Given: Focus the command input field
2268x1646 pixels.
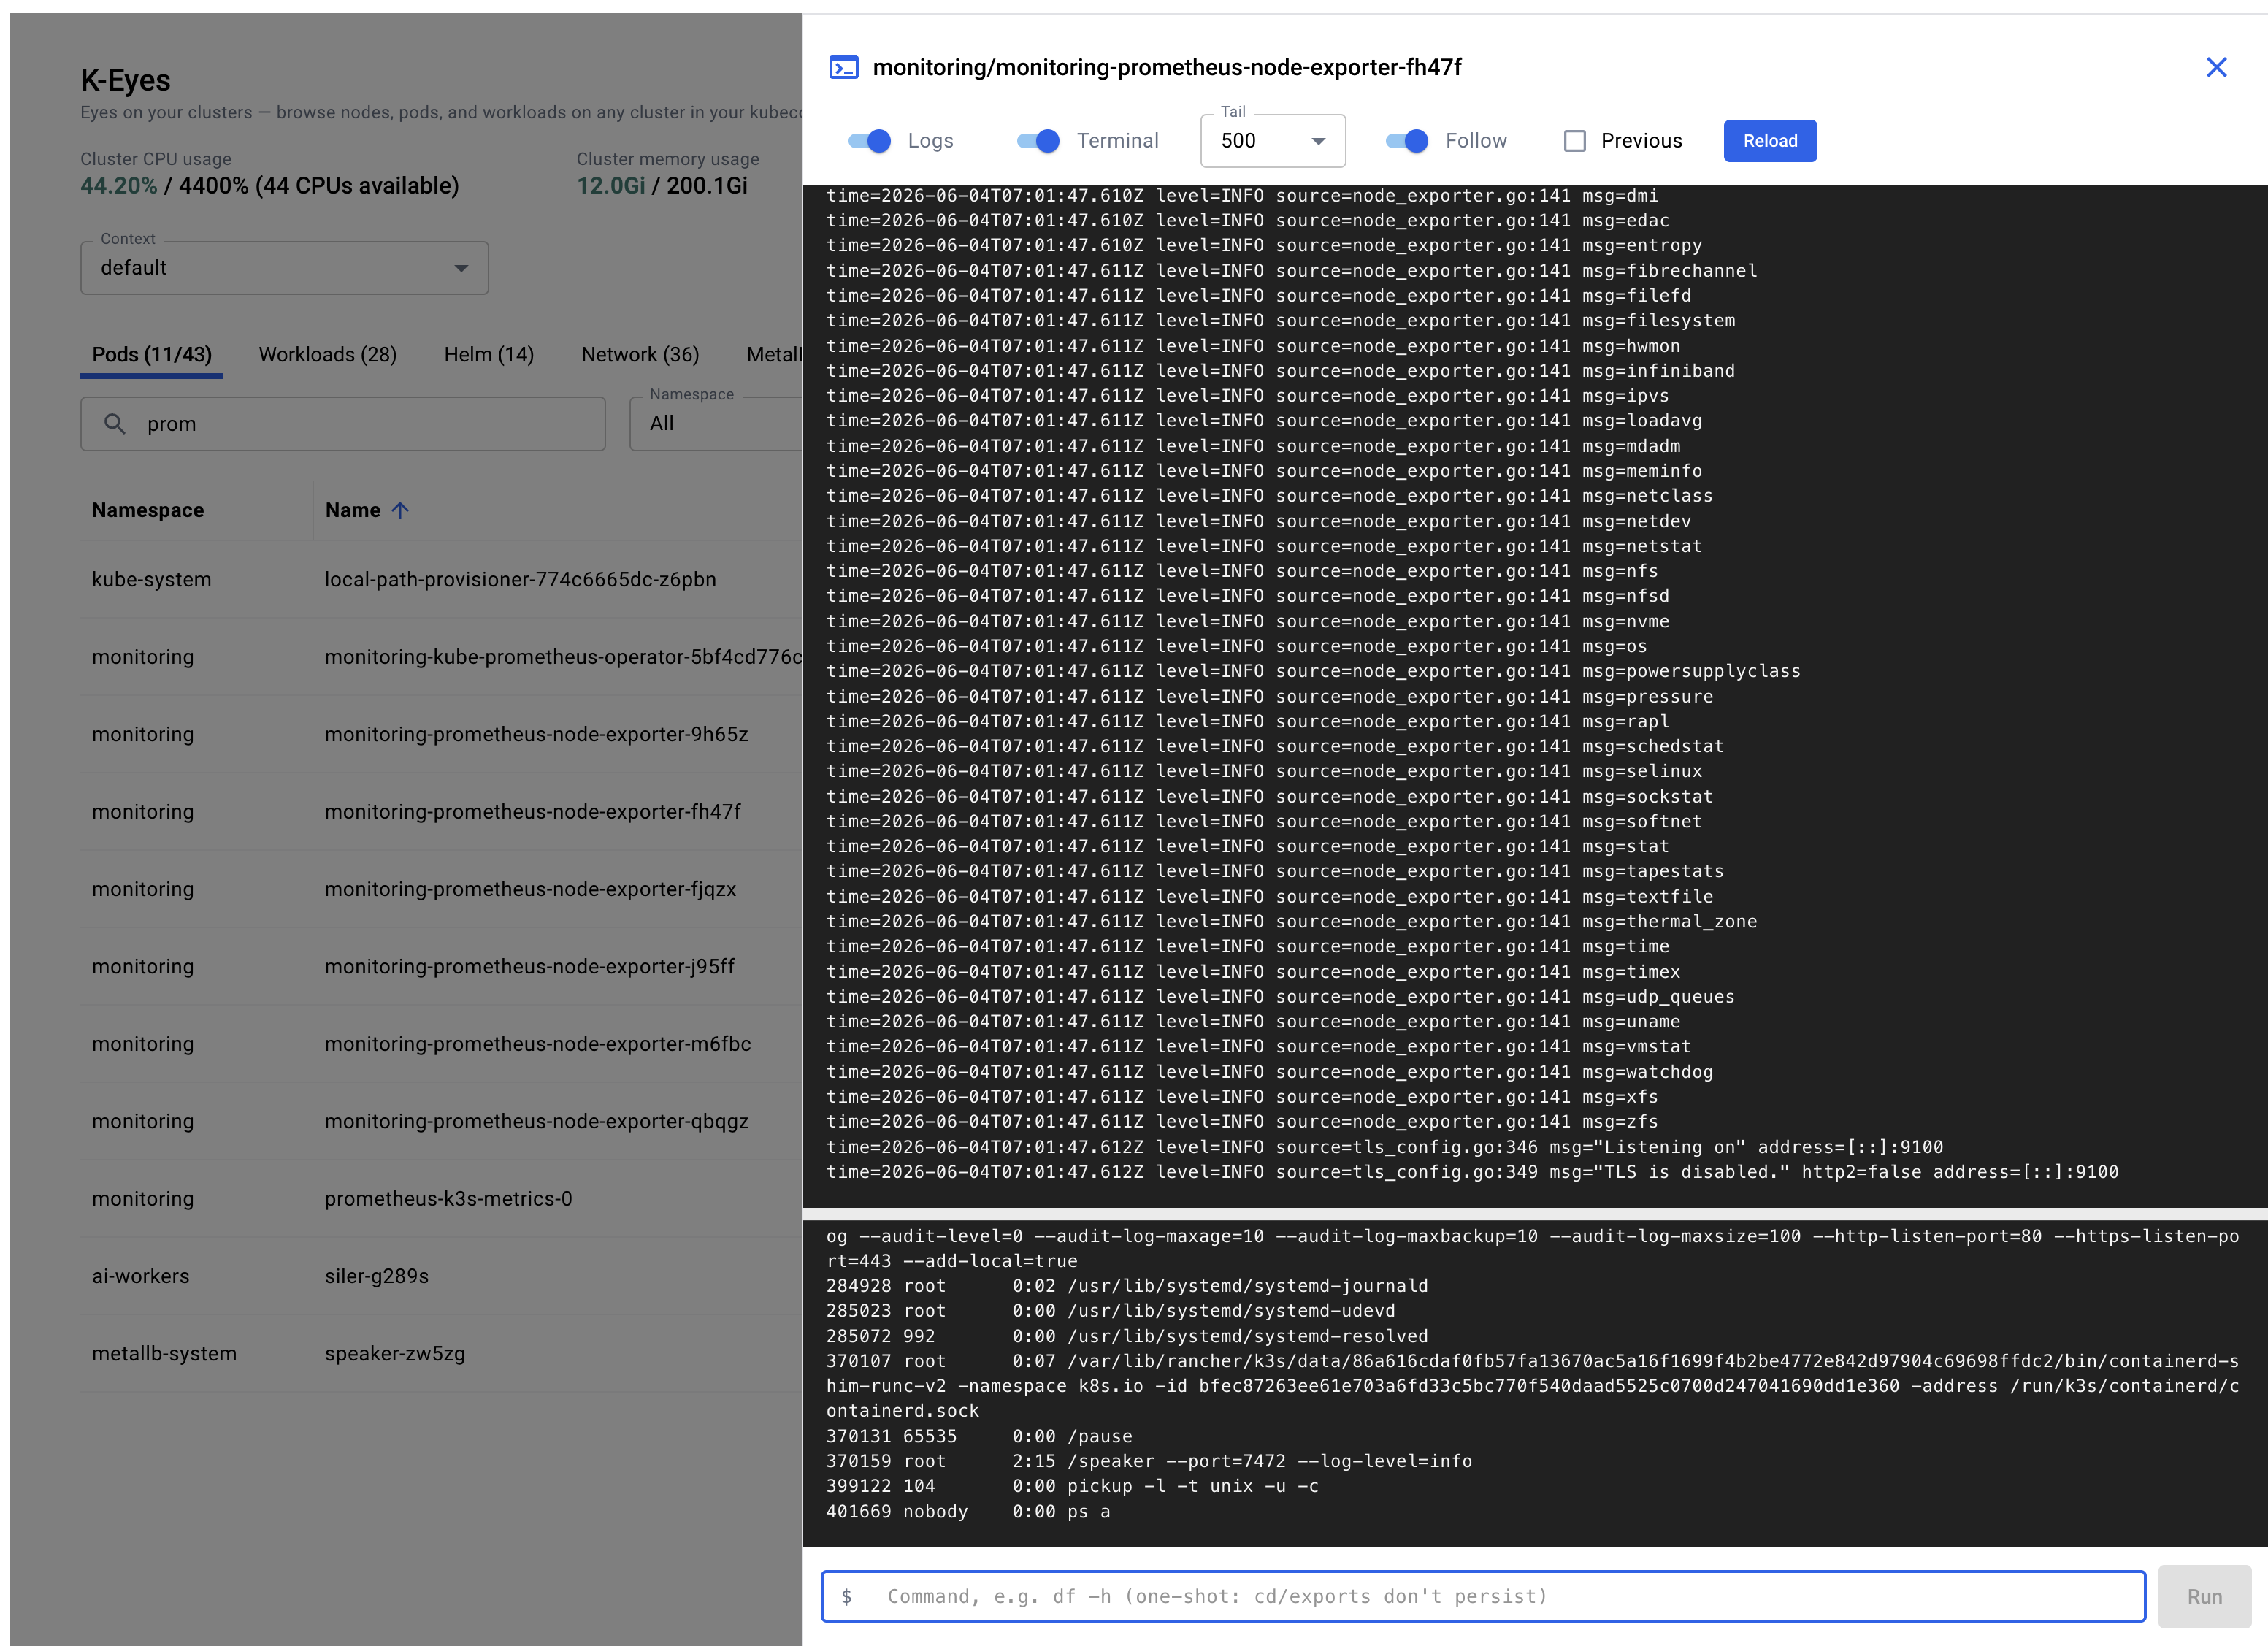Looking at the screenshot, I should coord(1483,1597).
